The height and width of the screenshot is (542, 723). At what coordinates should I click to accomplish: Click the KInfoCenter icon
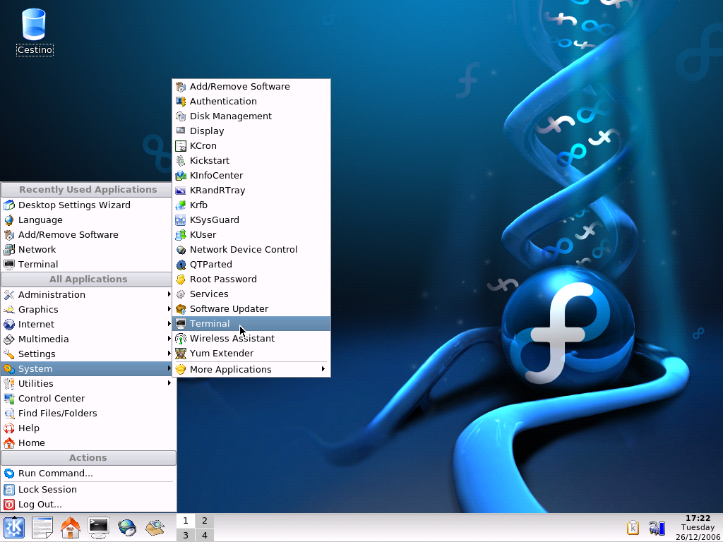[x=181, y=176]
